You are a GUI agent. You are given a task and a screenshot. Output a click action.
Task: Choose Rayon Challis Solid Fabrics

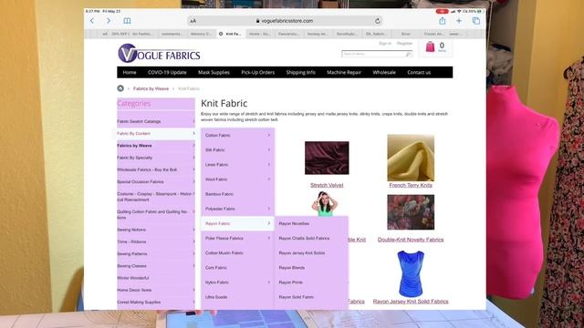(304, 238)
